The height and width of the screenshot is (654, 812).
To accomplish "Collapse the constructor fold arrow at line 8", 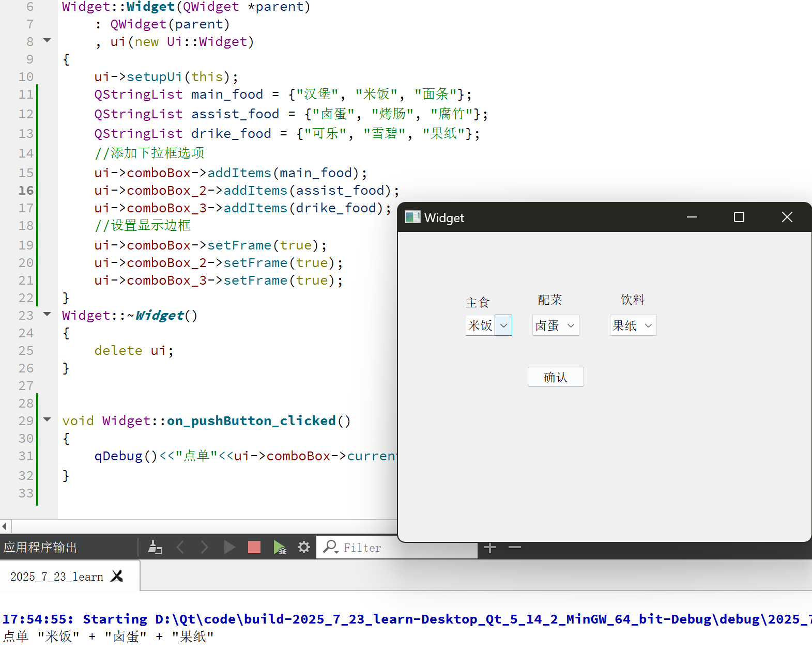I will [x=47, y=40].
